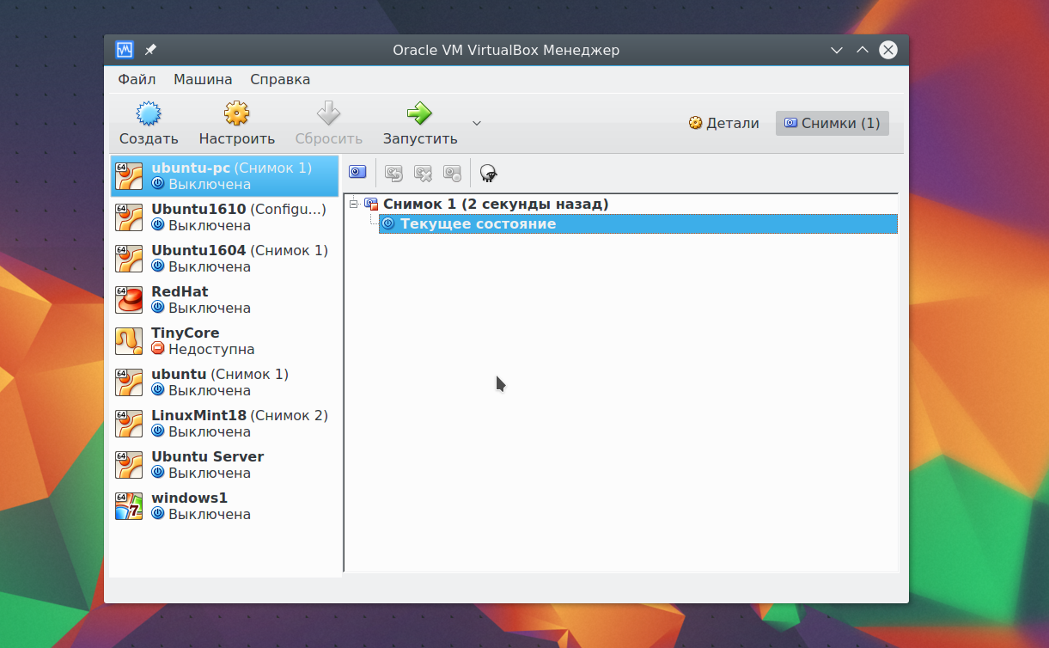Click the Clone VM sheep icon
Screen dimensions: 1049x648
coord(488,172)
